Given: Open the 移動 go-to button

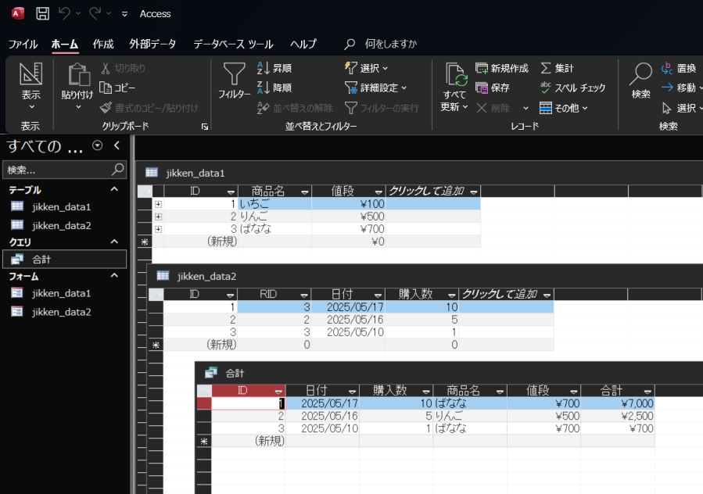Looking at the screenshot, I should [681, 88].
